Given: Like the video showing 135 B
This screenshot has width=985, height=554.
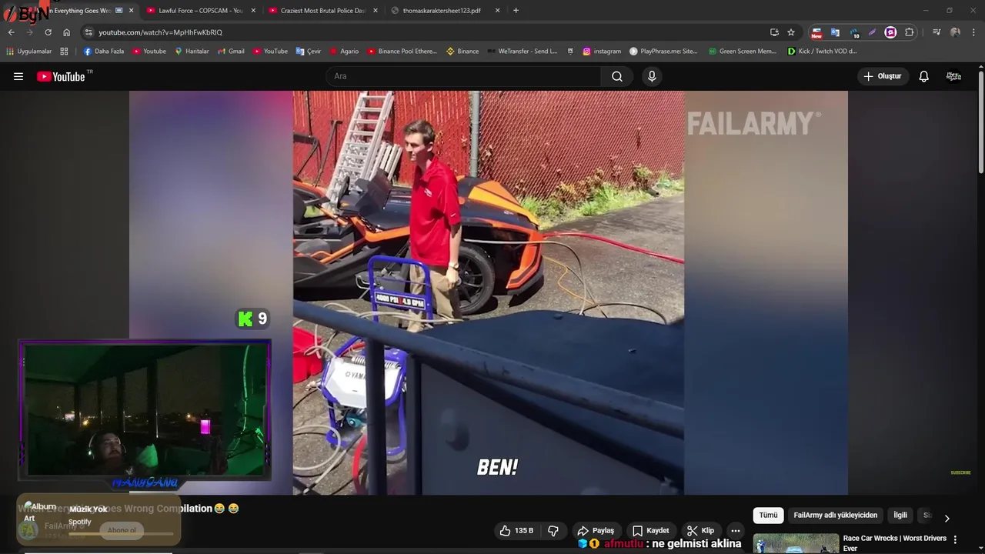Looking at the screenshot, I should coord(516,531).
